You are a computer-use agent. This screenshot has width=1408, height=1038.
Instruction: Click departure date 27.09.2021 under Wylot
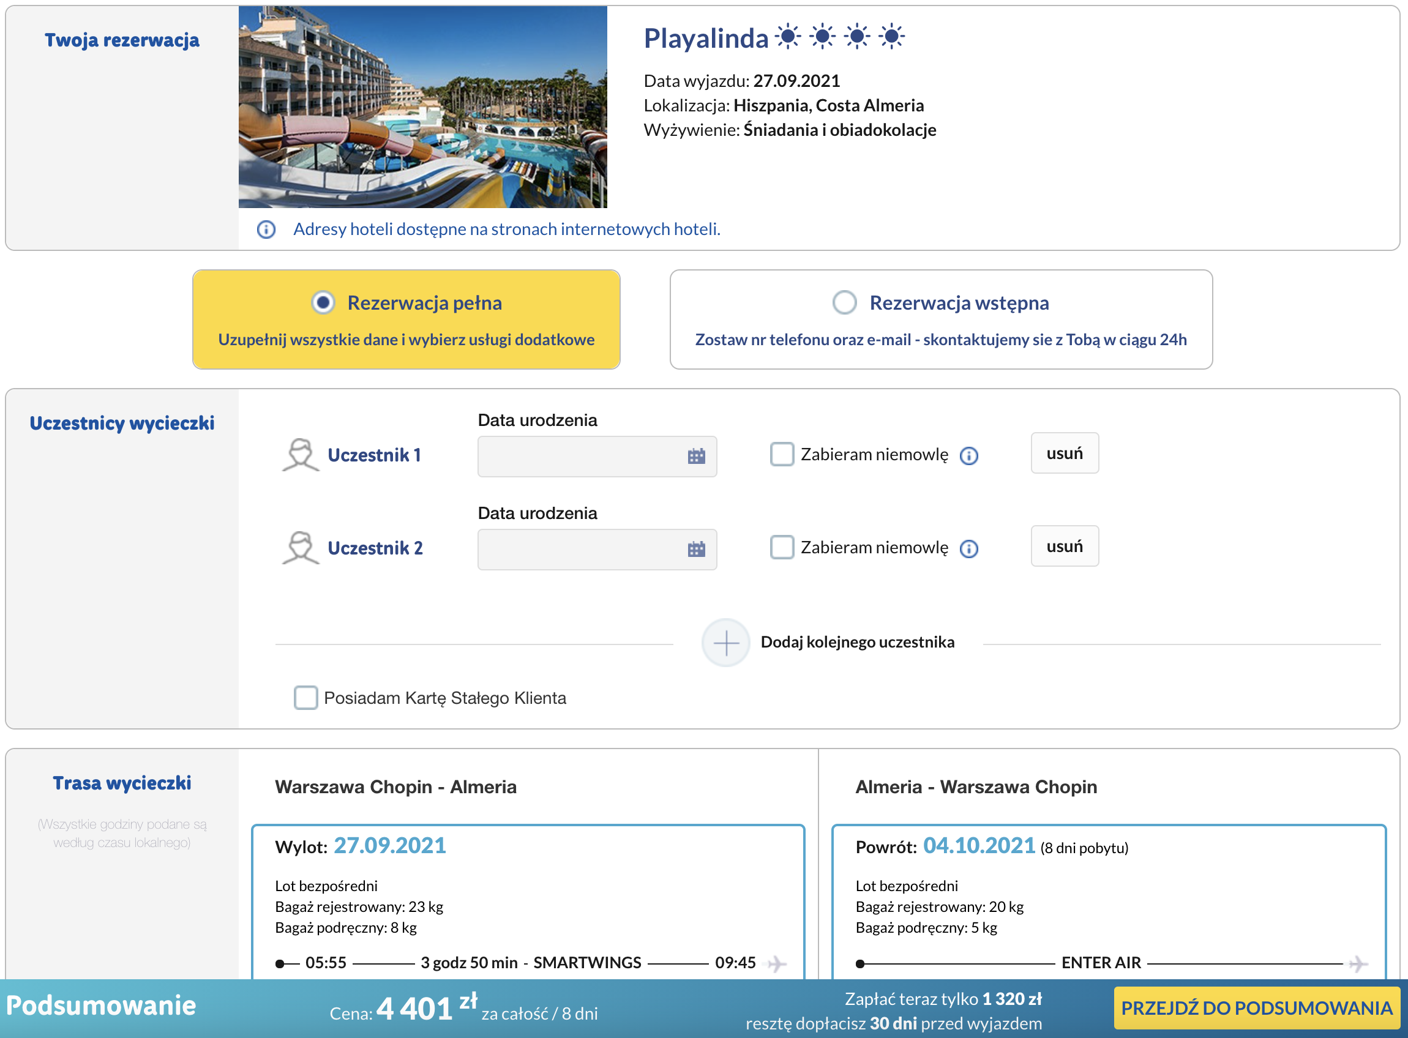click(389, 846)
